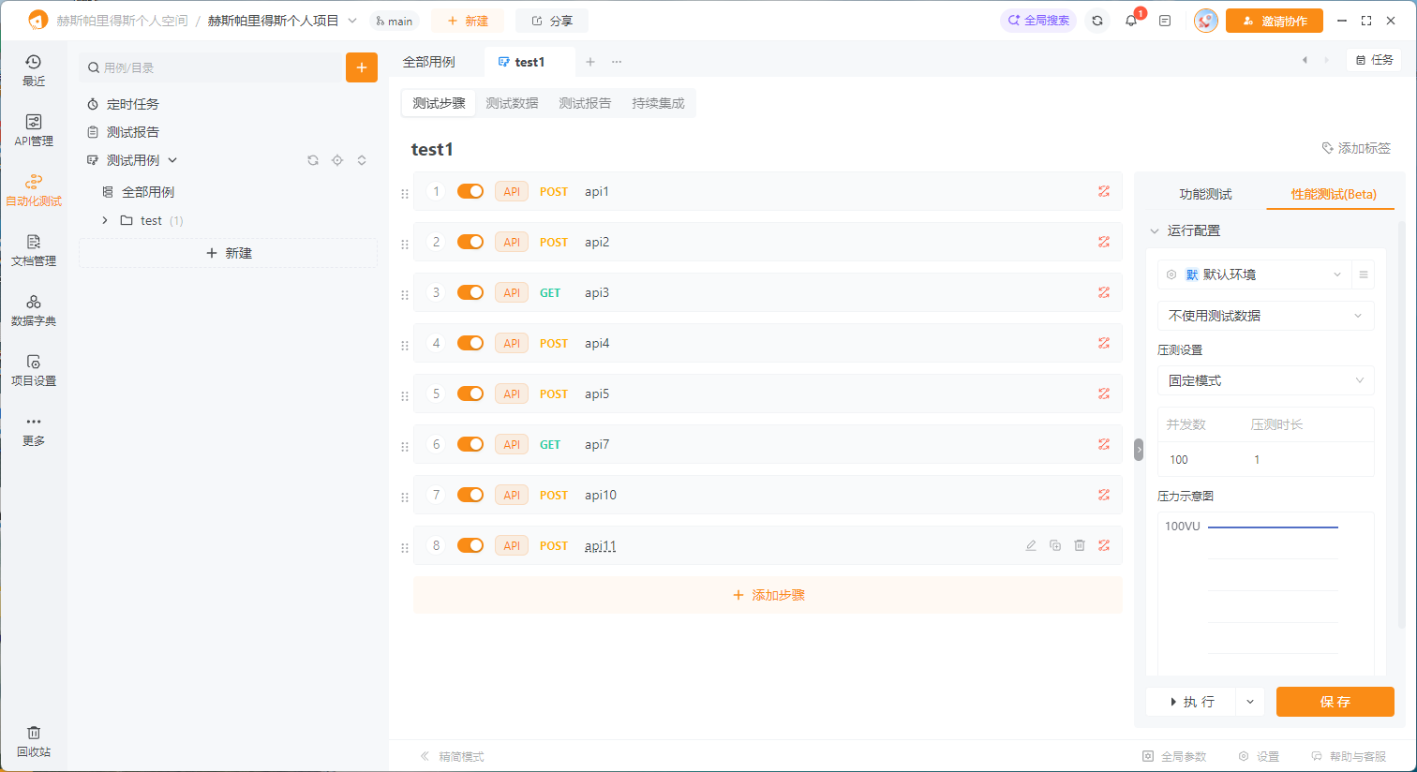Image resolution: width=1417 pixels, height=772 pixels.
Task: Open the API管理 sidebar section
Action: coord(34,129)
